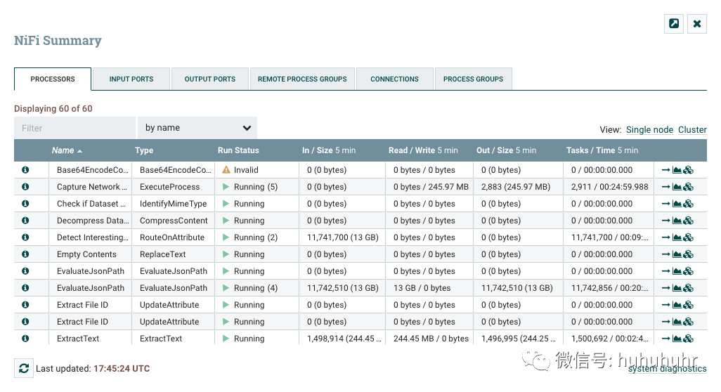Open the 'by name' filter dropdown
Viewport: 721px width, 392px height.
[x=197, y=128]
